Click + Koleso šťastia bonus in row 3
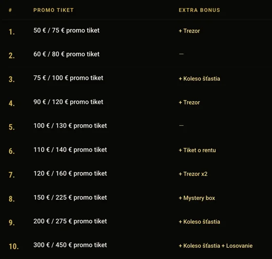The image size is (272, 259). tap(199, 79)
